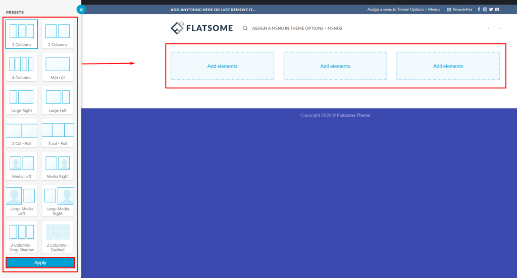Select the Large Right layout preset
This screenshot has height=278, width=517.
click(22, 99)
